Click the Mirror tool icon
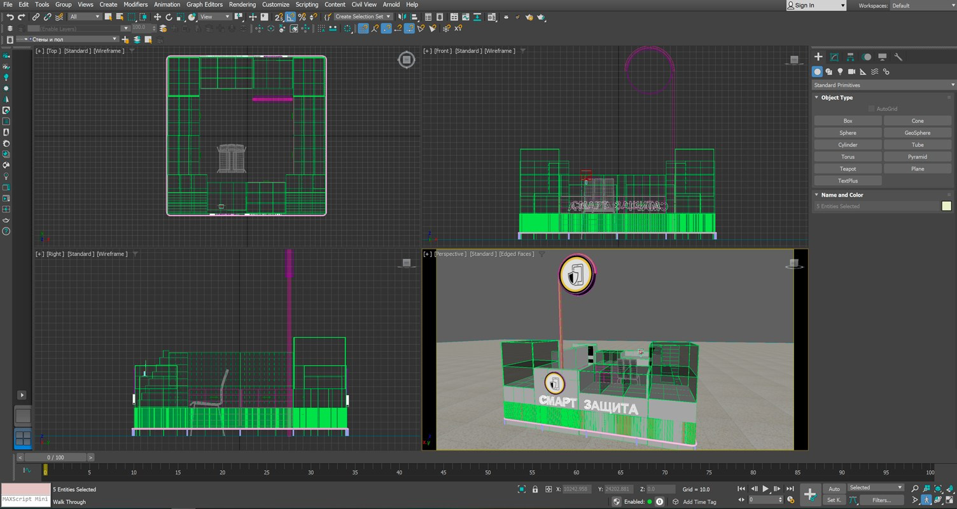 tap(402, 17)
